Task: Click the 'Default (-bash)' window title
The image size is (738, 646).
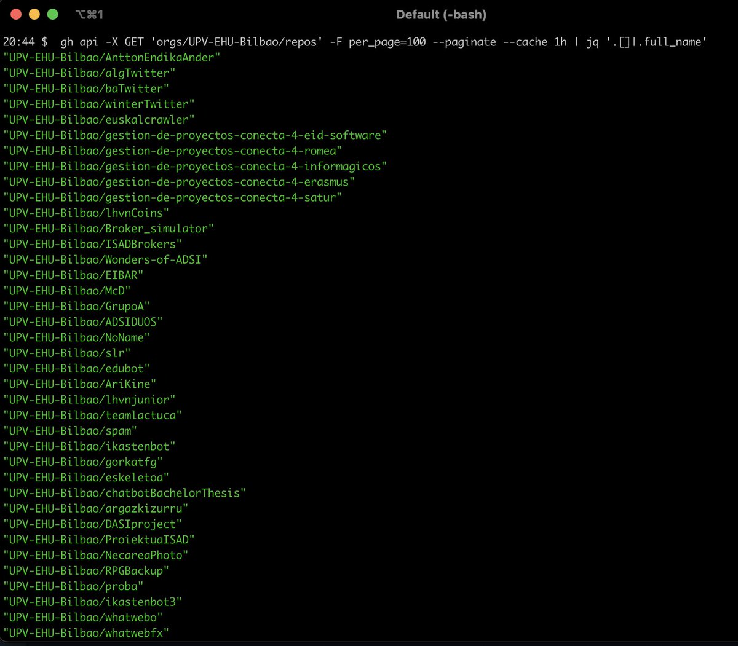Action: coord(442,14)
